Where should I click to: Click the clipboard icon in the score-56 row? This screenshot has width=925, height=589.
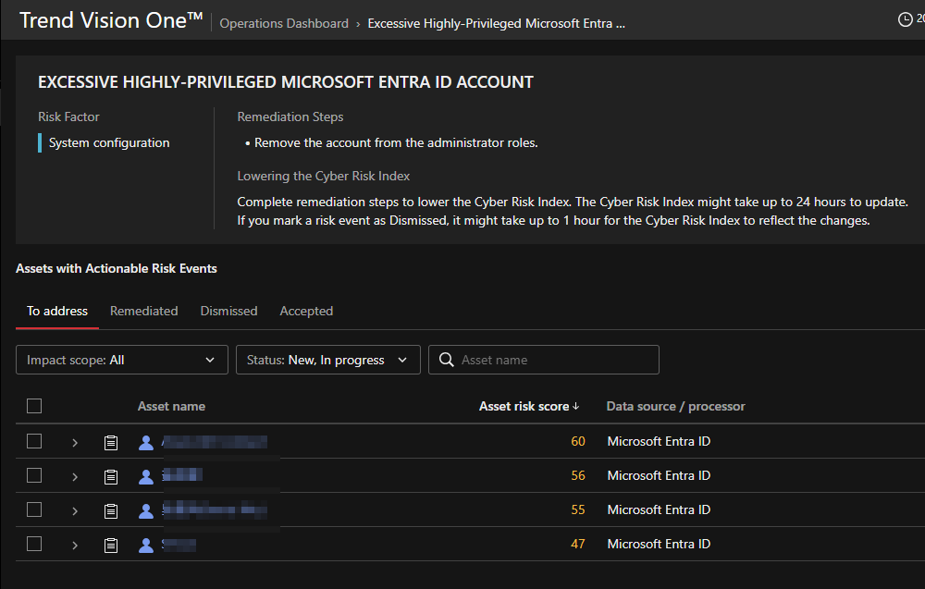111,476
